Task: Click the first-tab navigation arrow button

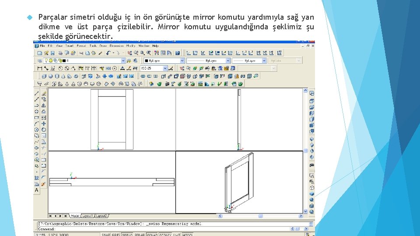Action: click(50, 216)
